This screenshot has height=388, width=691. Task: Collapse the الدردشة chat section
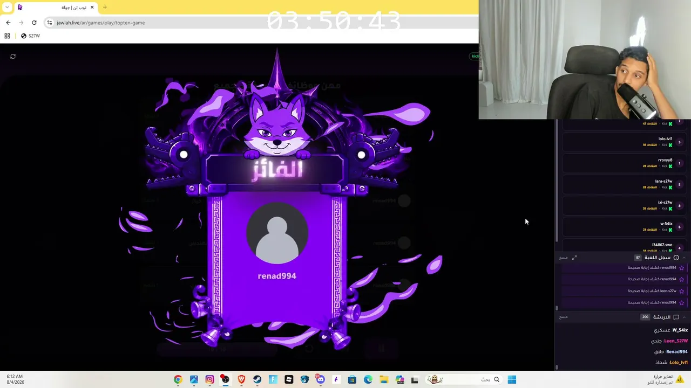click(684, 317)
